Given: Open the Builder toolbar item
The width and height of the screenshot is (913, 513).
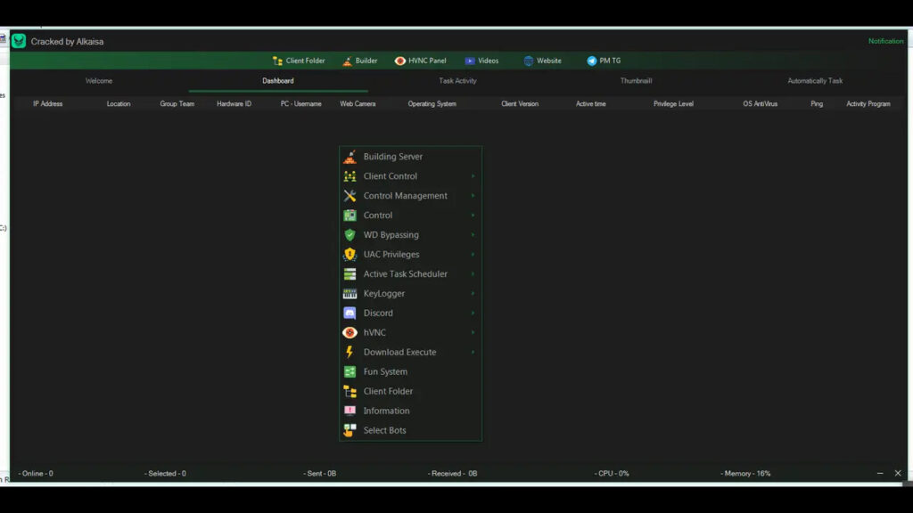Looking at the screenshot, I should click(x=360, y=61).
